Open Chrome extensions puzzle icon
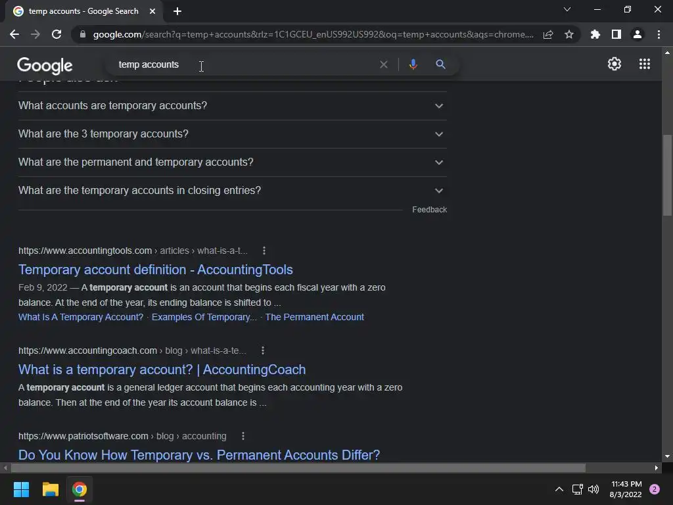The height and width of the screenshot is (505, 673). (x=595, y=34)
